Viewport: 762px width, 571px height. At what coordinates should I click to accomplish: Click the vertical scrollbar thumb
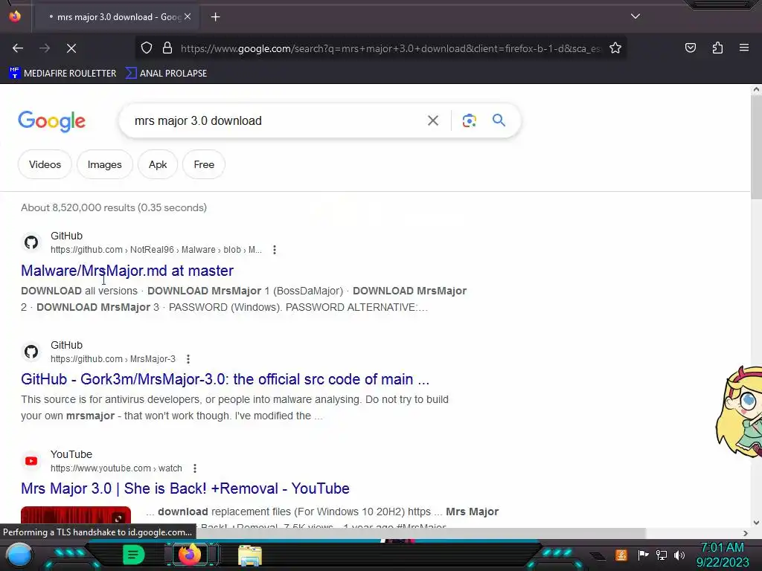click(756, 147)
